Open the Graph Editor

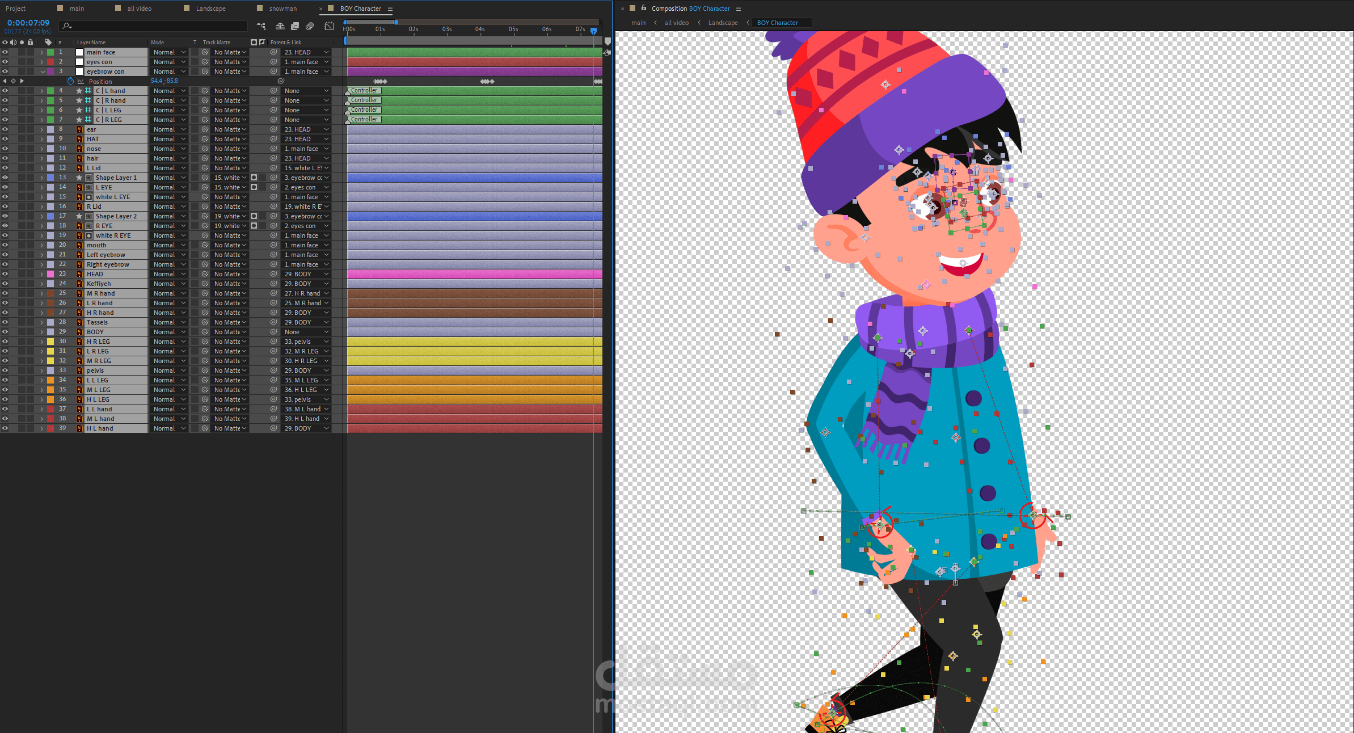(x=329, y=26)
